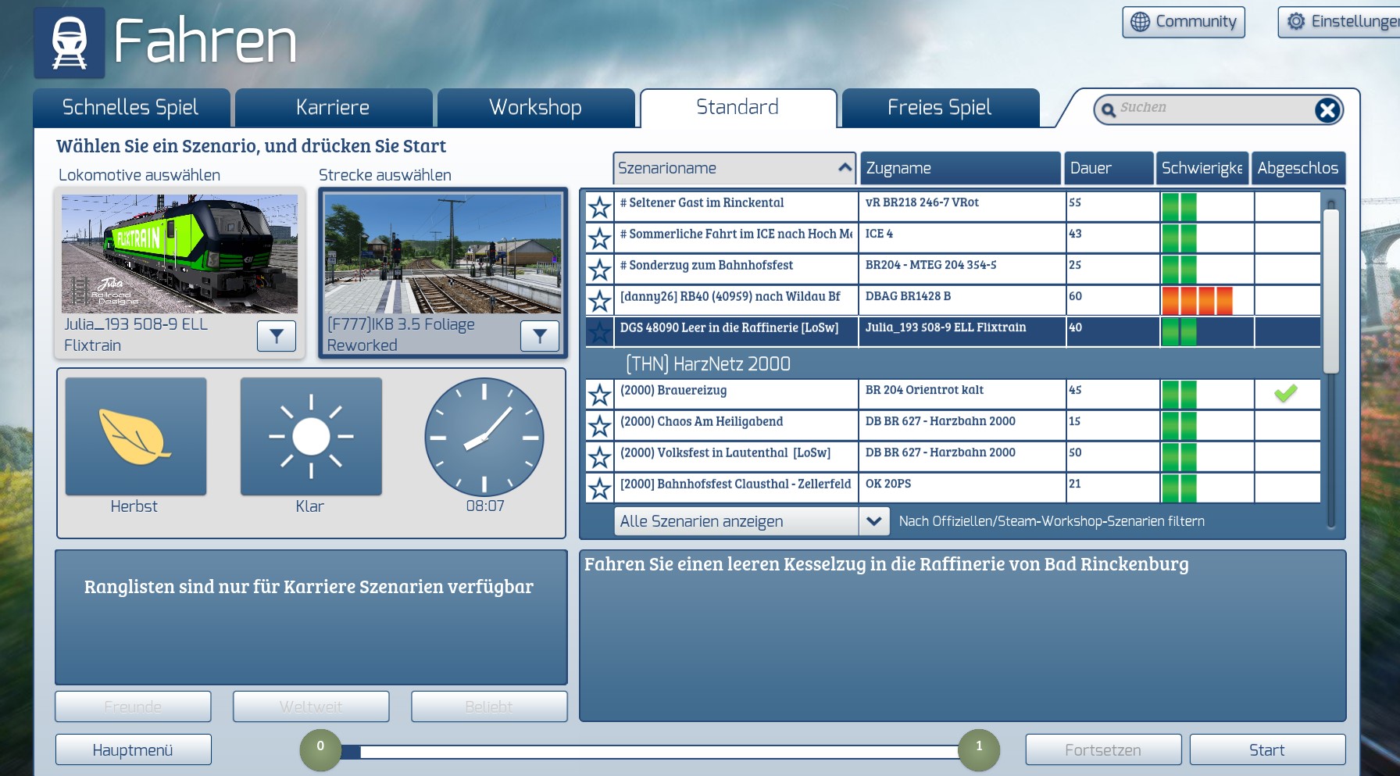Click the globe icon on Community button
The width and height of the screenshot is (1400, 776).
click(1141, 22)
